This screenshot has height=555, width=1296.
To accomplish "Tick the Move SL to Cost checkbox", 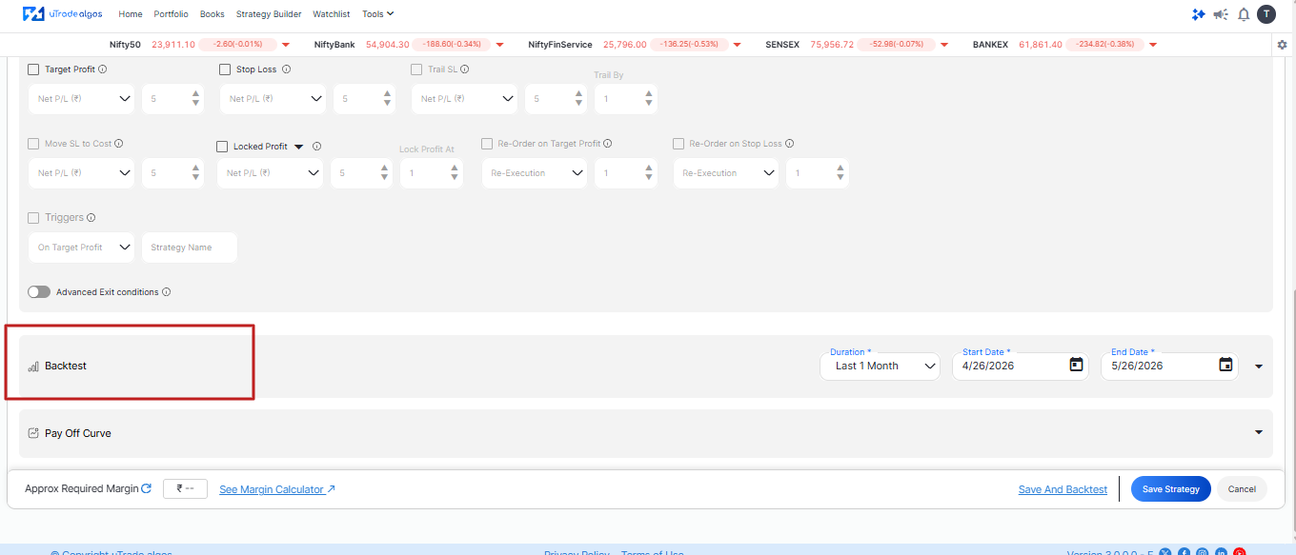I will pyautogui.click(x=34, y=144).
